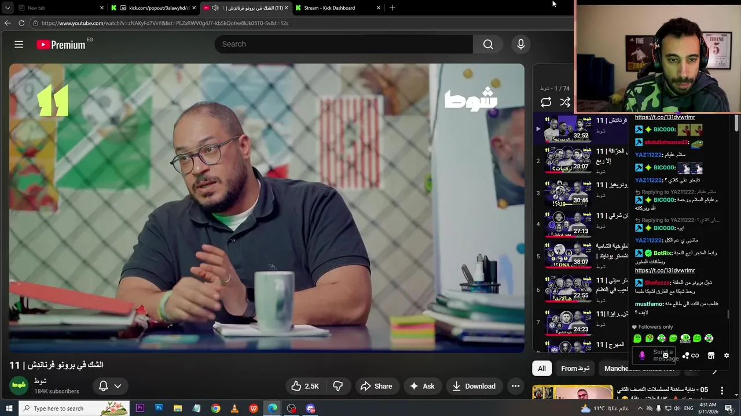Open chat settings gear
This screenshot has width=741, height=416.
tap(727, 356)
